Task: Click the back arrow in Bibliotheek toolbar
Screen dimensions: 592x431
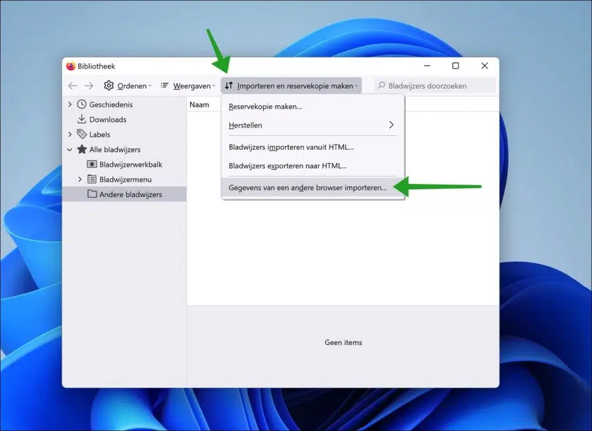Action: [x=72, y=86]
